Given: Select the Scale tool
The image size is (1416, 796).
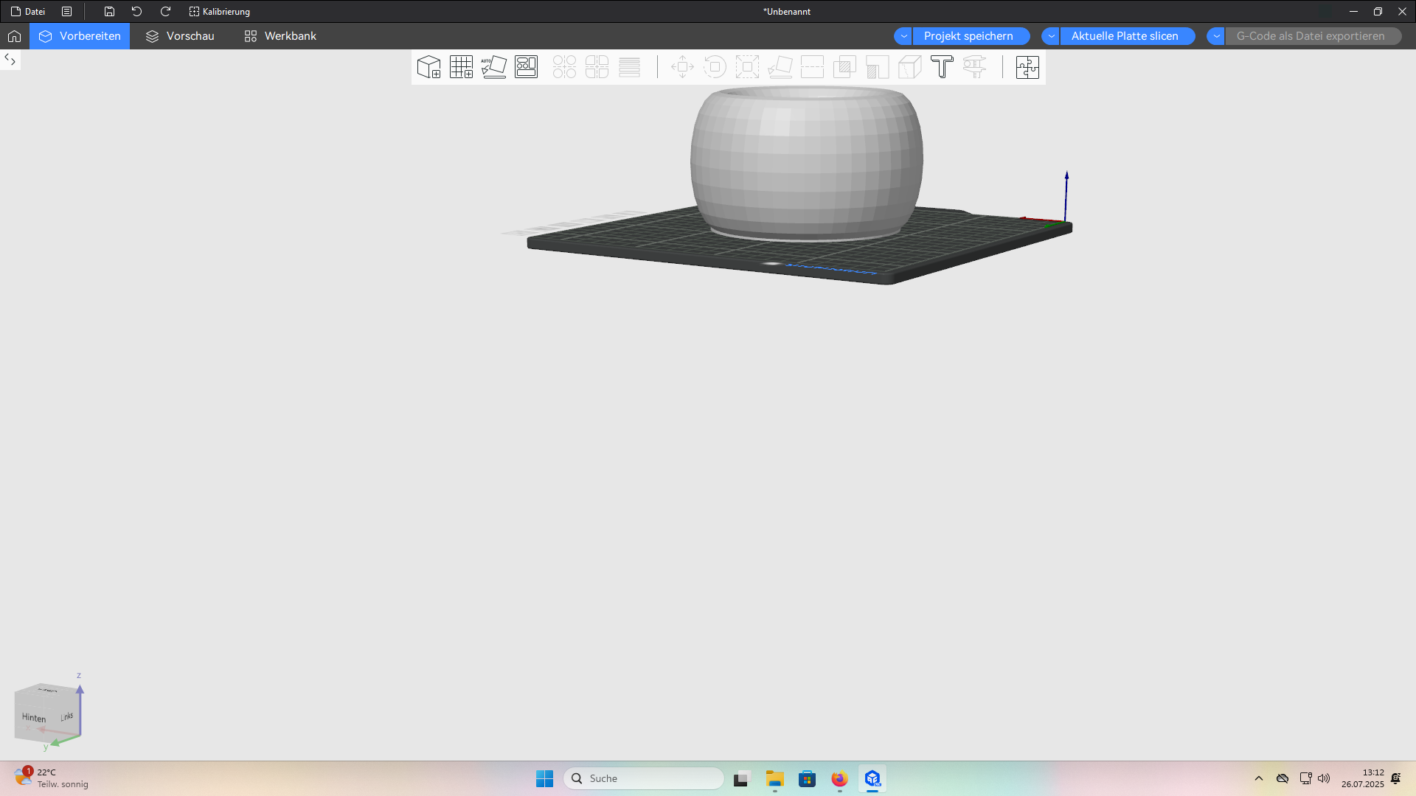Looking at the screenshot, I should pyautogui.click(x=747, y=67).
